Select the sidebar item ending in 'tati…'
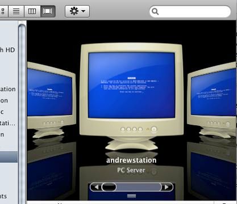237x204 pixels. point(7,123)
